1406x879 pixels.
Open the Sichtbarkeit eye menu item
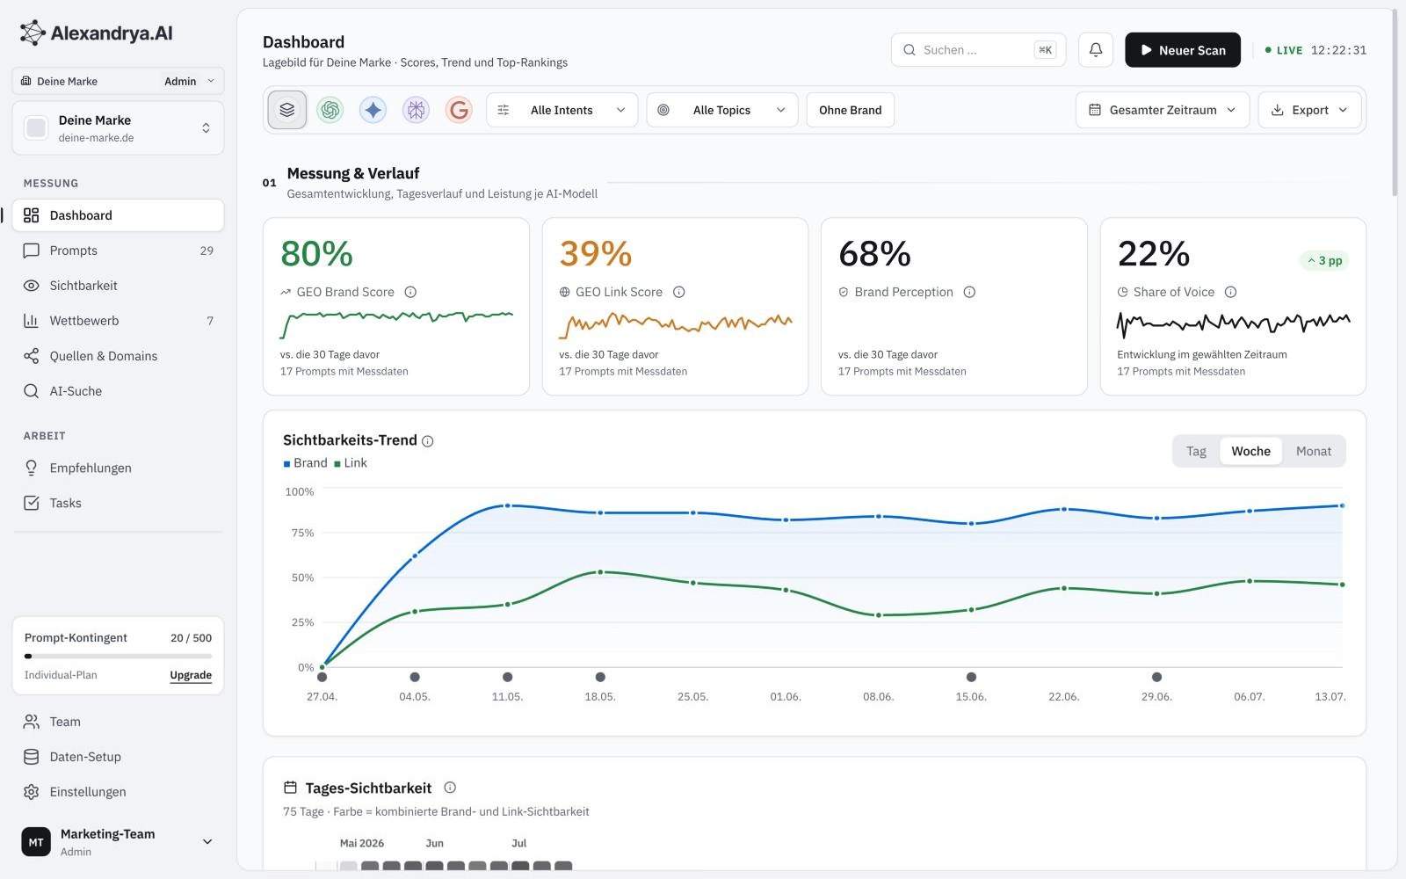[118, 286]
